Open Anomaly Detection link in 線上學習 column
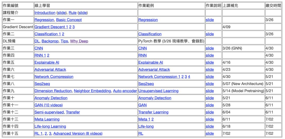 51,98
